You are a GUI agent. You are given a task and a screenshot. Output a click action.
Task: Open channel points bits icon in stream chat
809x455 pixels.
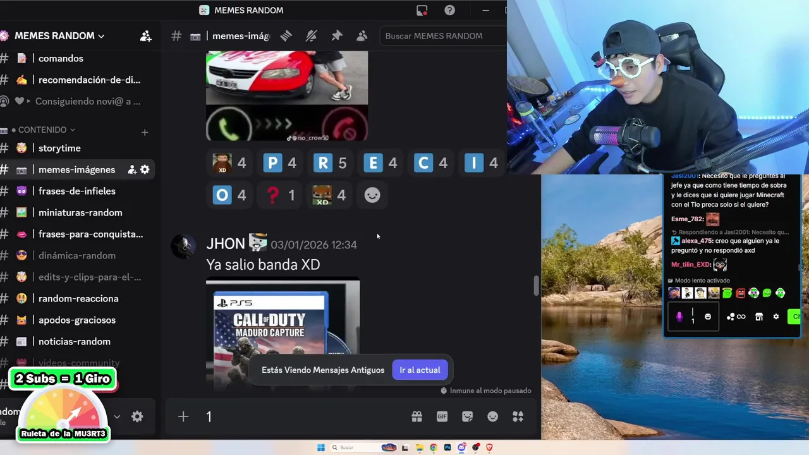[x=736, y=317]
